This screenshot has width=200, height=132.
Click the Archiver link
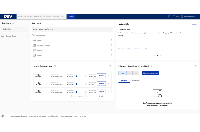(x=136, y=49)
